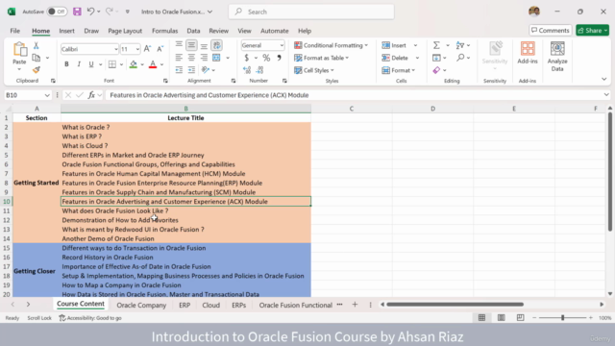Switch to the Insert ribbon tab
This screenshot has height=346, width=615.
tap(66, 31)
